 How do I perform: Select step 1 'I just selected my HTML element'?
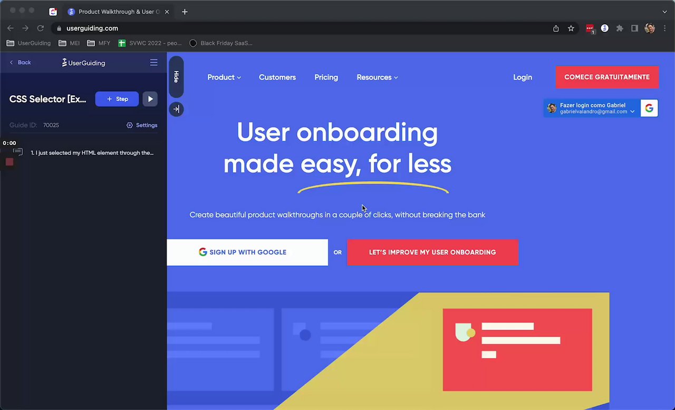(92, 153)
